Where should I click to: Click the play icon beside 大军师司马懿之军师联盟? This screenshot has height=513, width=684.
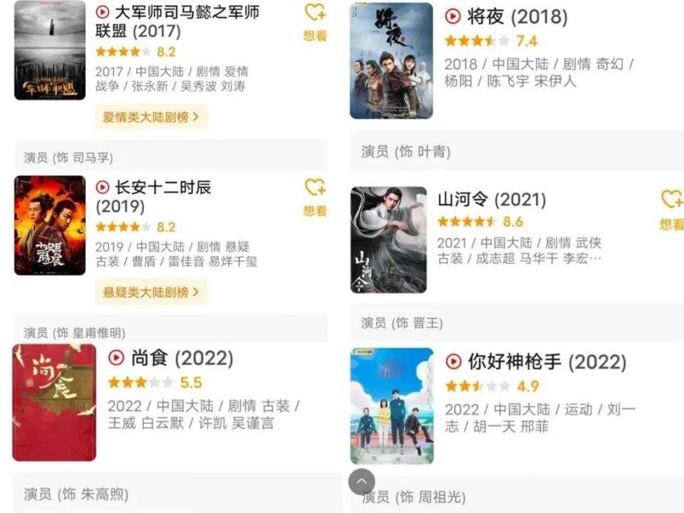(x=103, y=12)
